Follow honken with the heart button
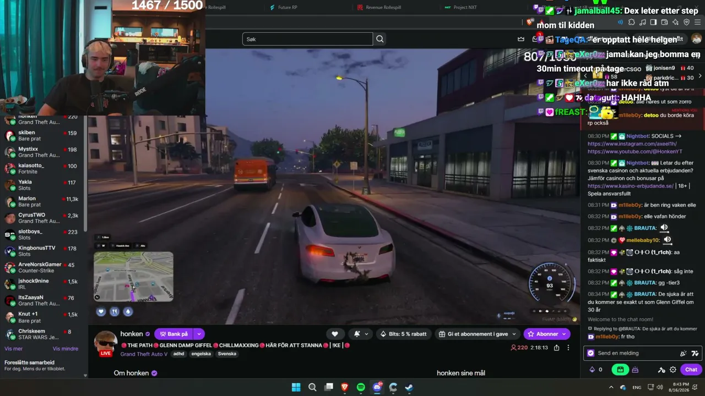This screenshot has height=396, width=705. 334,334
